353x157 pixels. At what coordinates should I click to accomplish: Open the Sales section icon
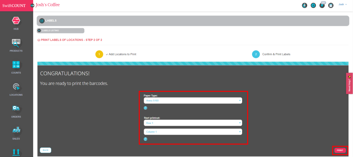click(16, 130)
